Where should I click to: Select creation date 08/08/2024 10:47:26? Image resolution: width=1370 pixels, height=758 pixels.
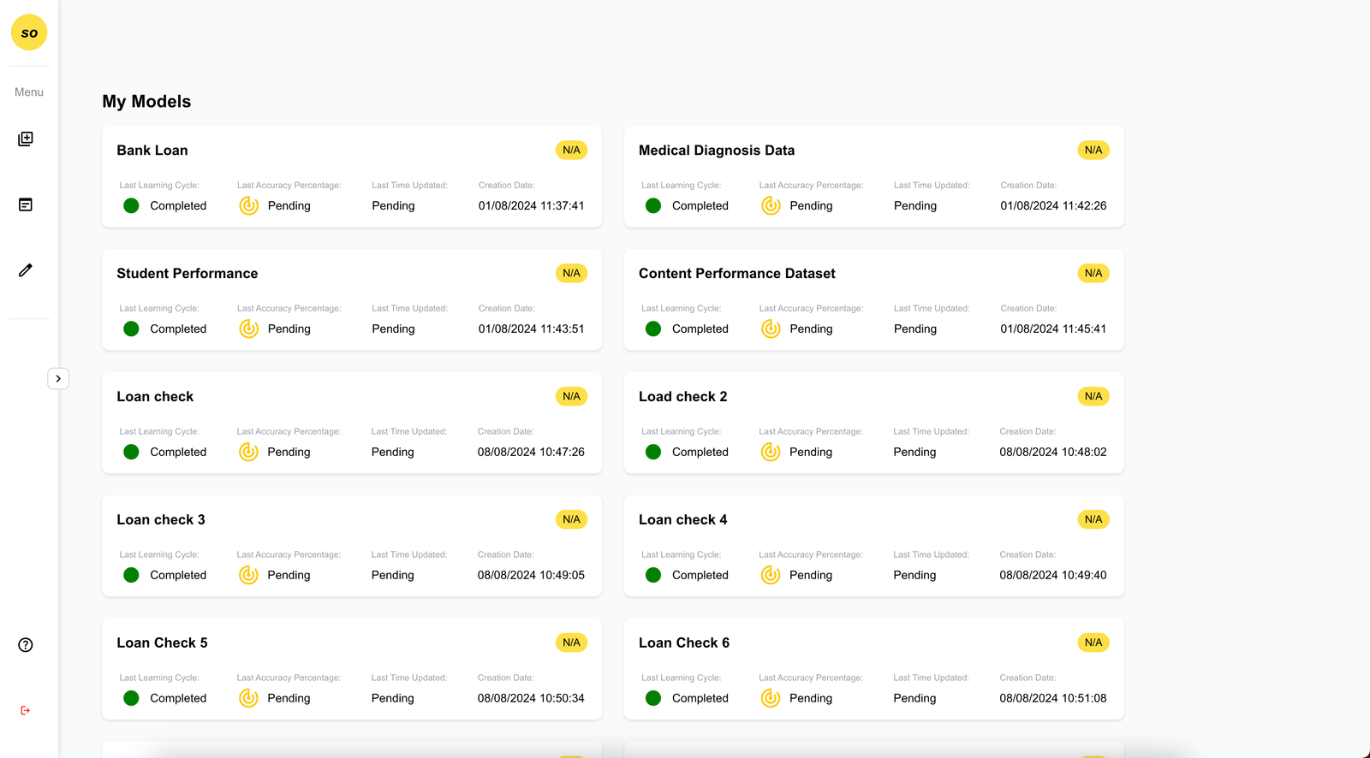[x=531, y=453]
